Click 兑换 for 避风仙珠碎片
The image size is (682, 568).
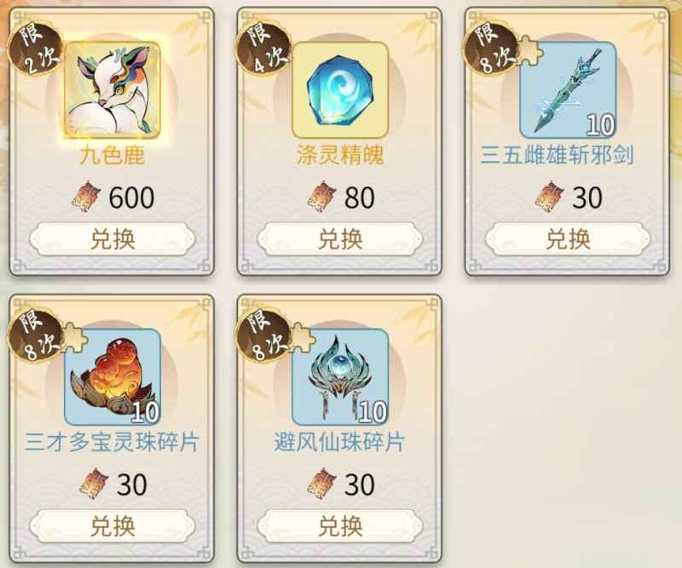(340, 525)
